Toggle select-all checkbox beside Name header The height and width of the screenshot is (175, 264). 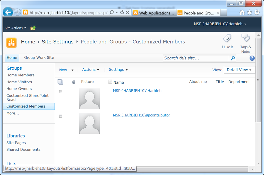click(110, 82)
